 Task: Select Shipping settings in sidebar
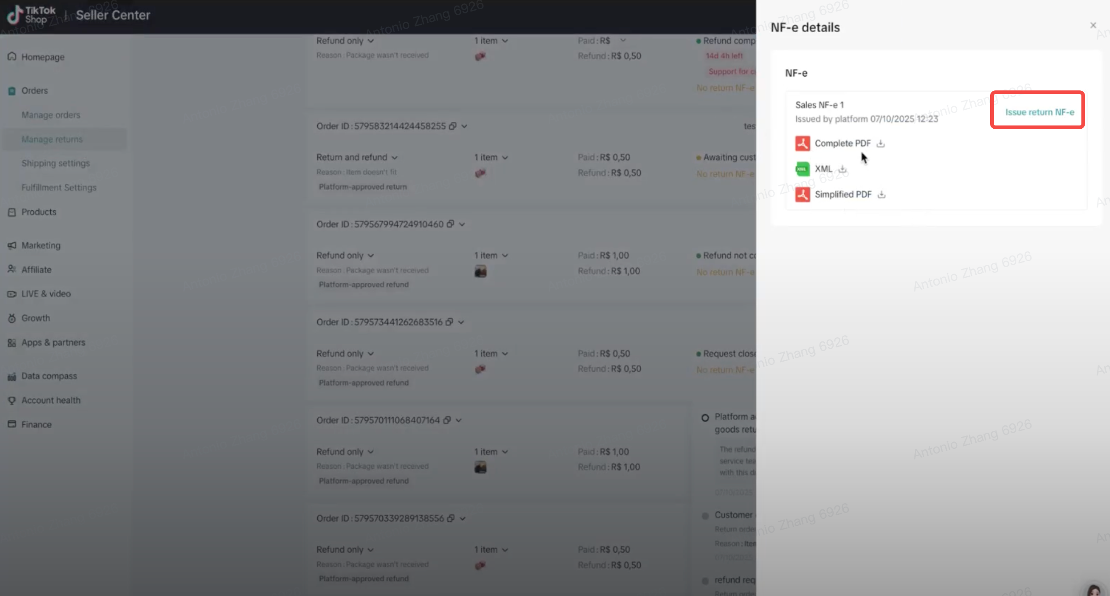pyautogui.click(x=55, y=163)
